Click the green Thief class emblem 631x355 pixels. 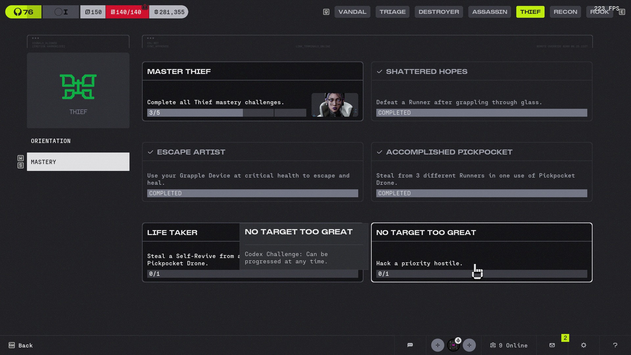coord(78,87)
